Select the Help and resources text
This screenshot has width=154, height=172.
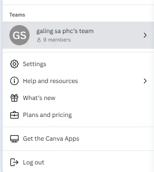pyautogui.click(x=50, y=81)
